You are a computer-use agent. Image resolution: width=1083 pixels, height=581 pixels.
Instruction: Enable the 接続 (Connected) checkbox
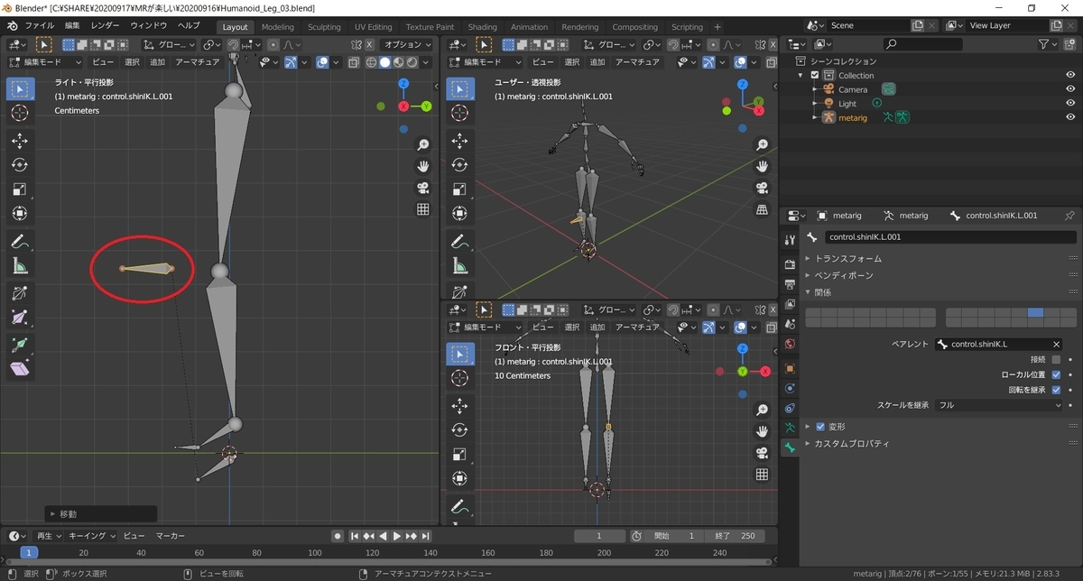click(x=1056, y=359)
